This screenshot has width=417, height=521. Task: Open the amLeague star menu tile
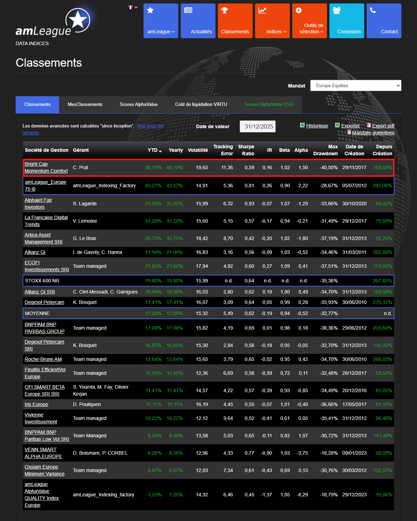coord(161,21)
